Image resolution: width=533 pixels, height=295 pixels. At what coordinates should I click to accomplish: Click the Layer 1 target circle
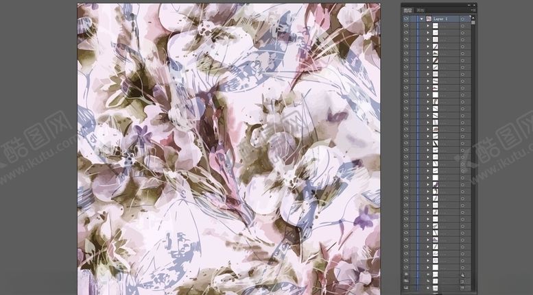coord(463,20)
